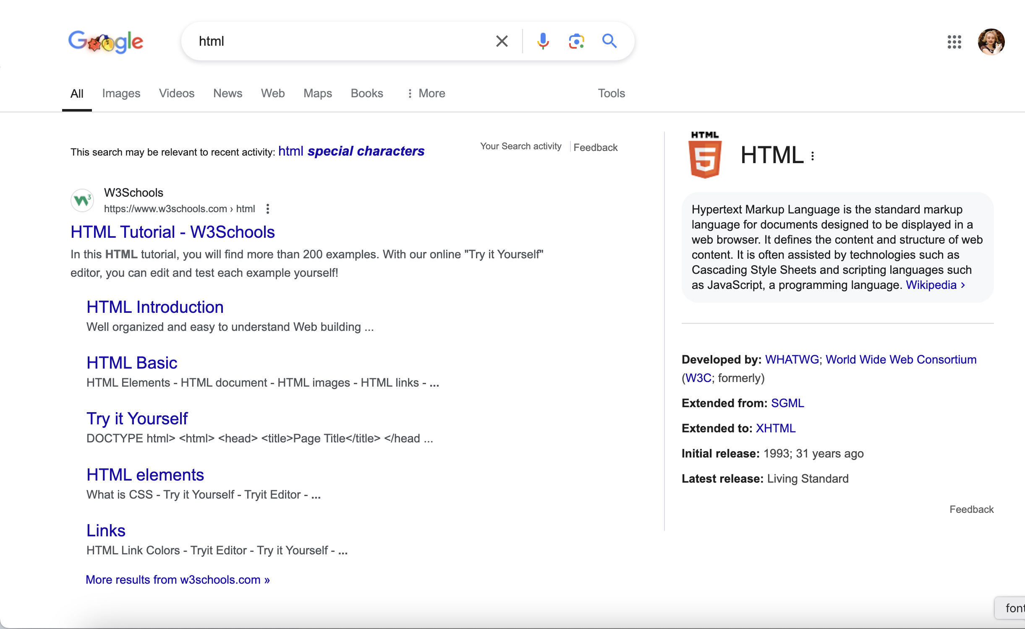This screenshot has width=1025, height=629.
Task: Switch to the Images tab
Action: pos(121,94)
